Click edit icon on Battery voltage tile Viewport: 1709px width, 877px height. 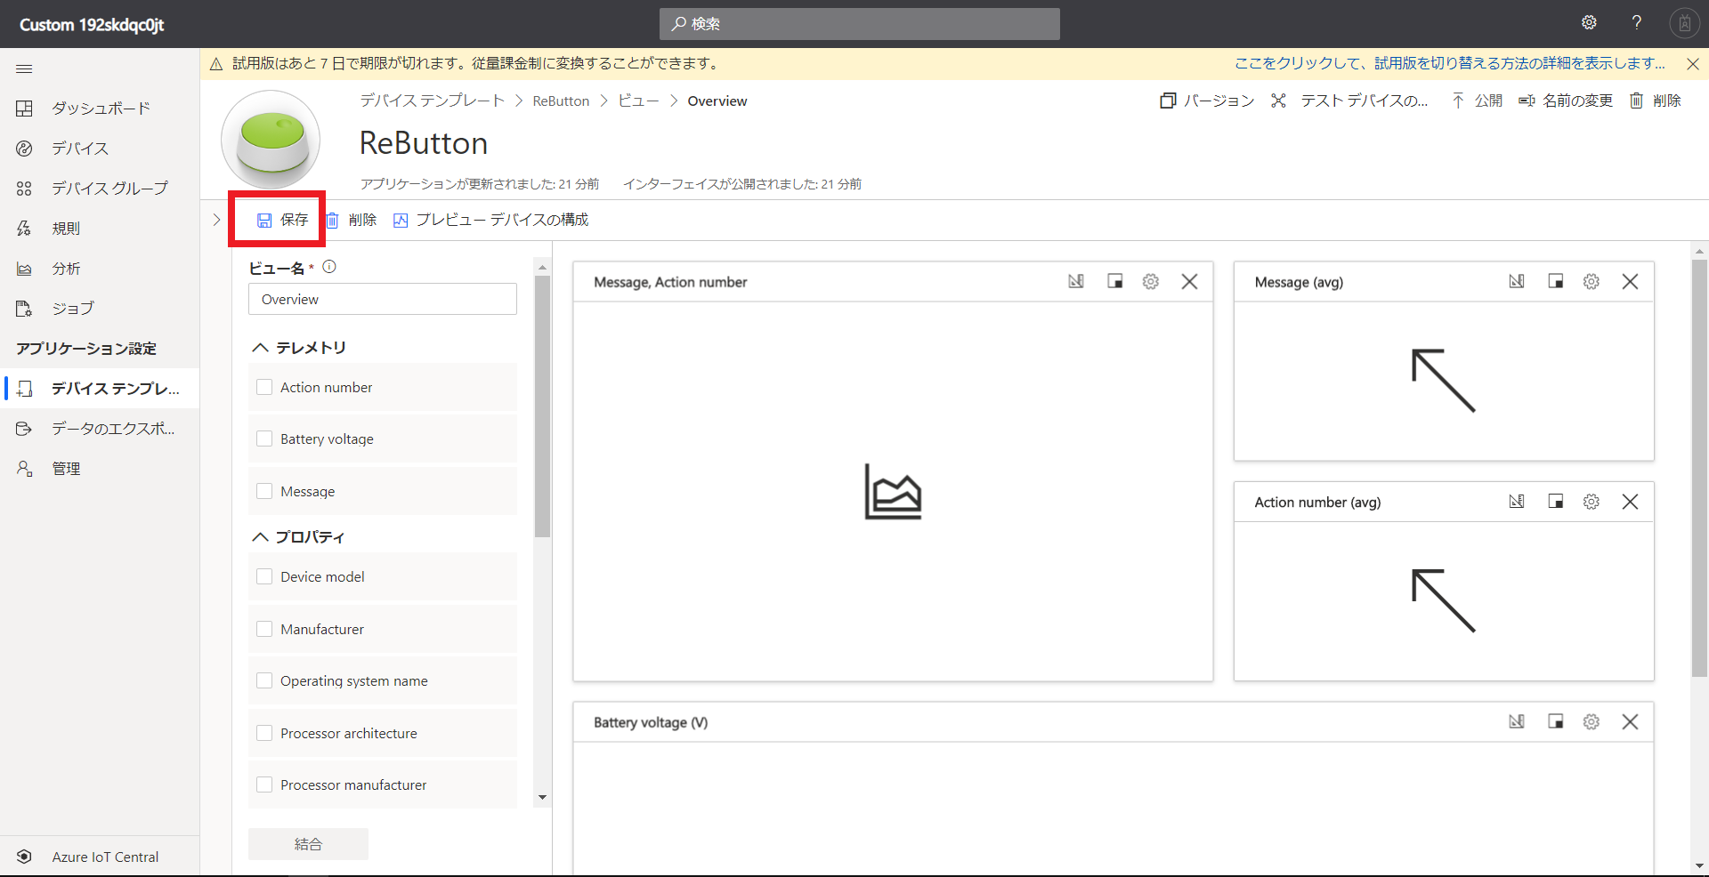(1517, 722)
